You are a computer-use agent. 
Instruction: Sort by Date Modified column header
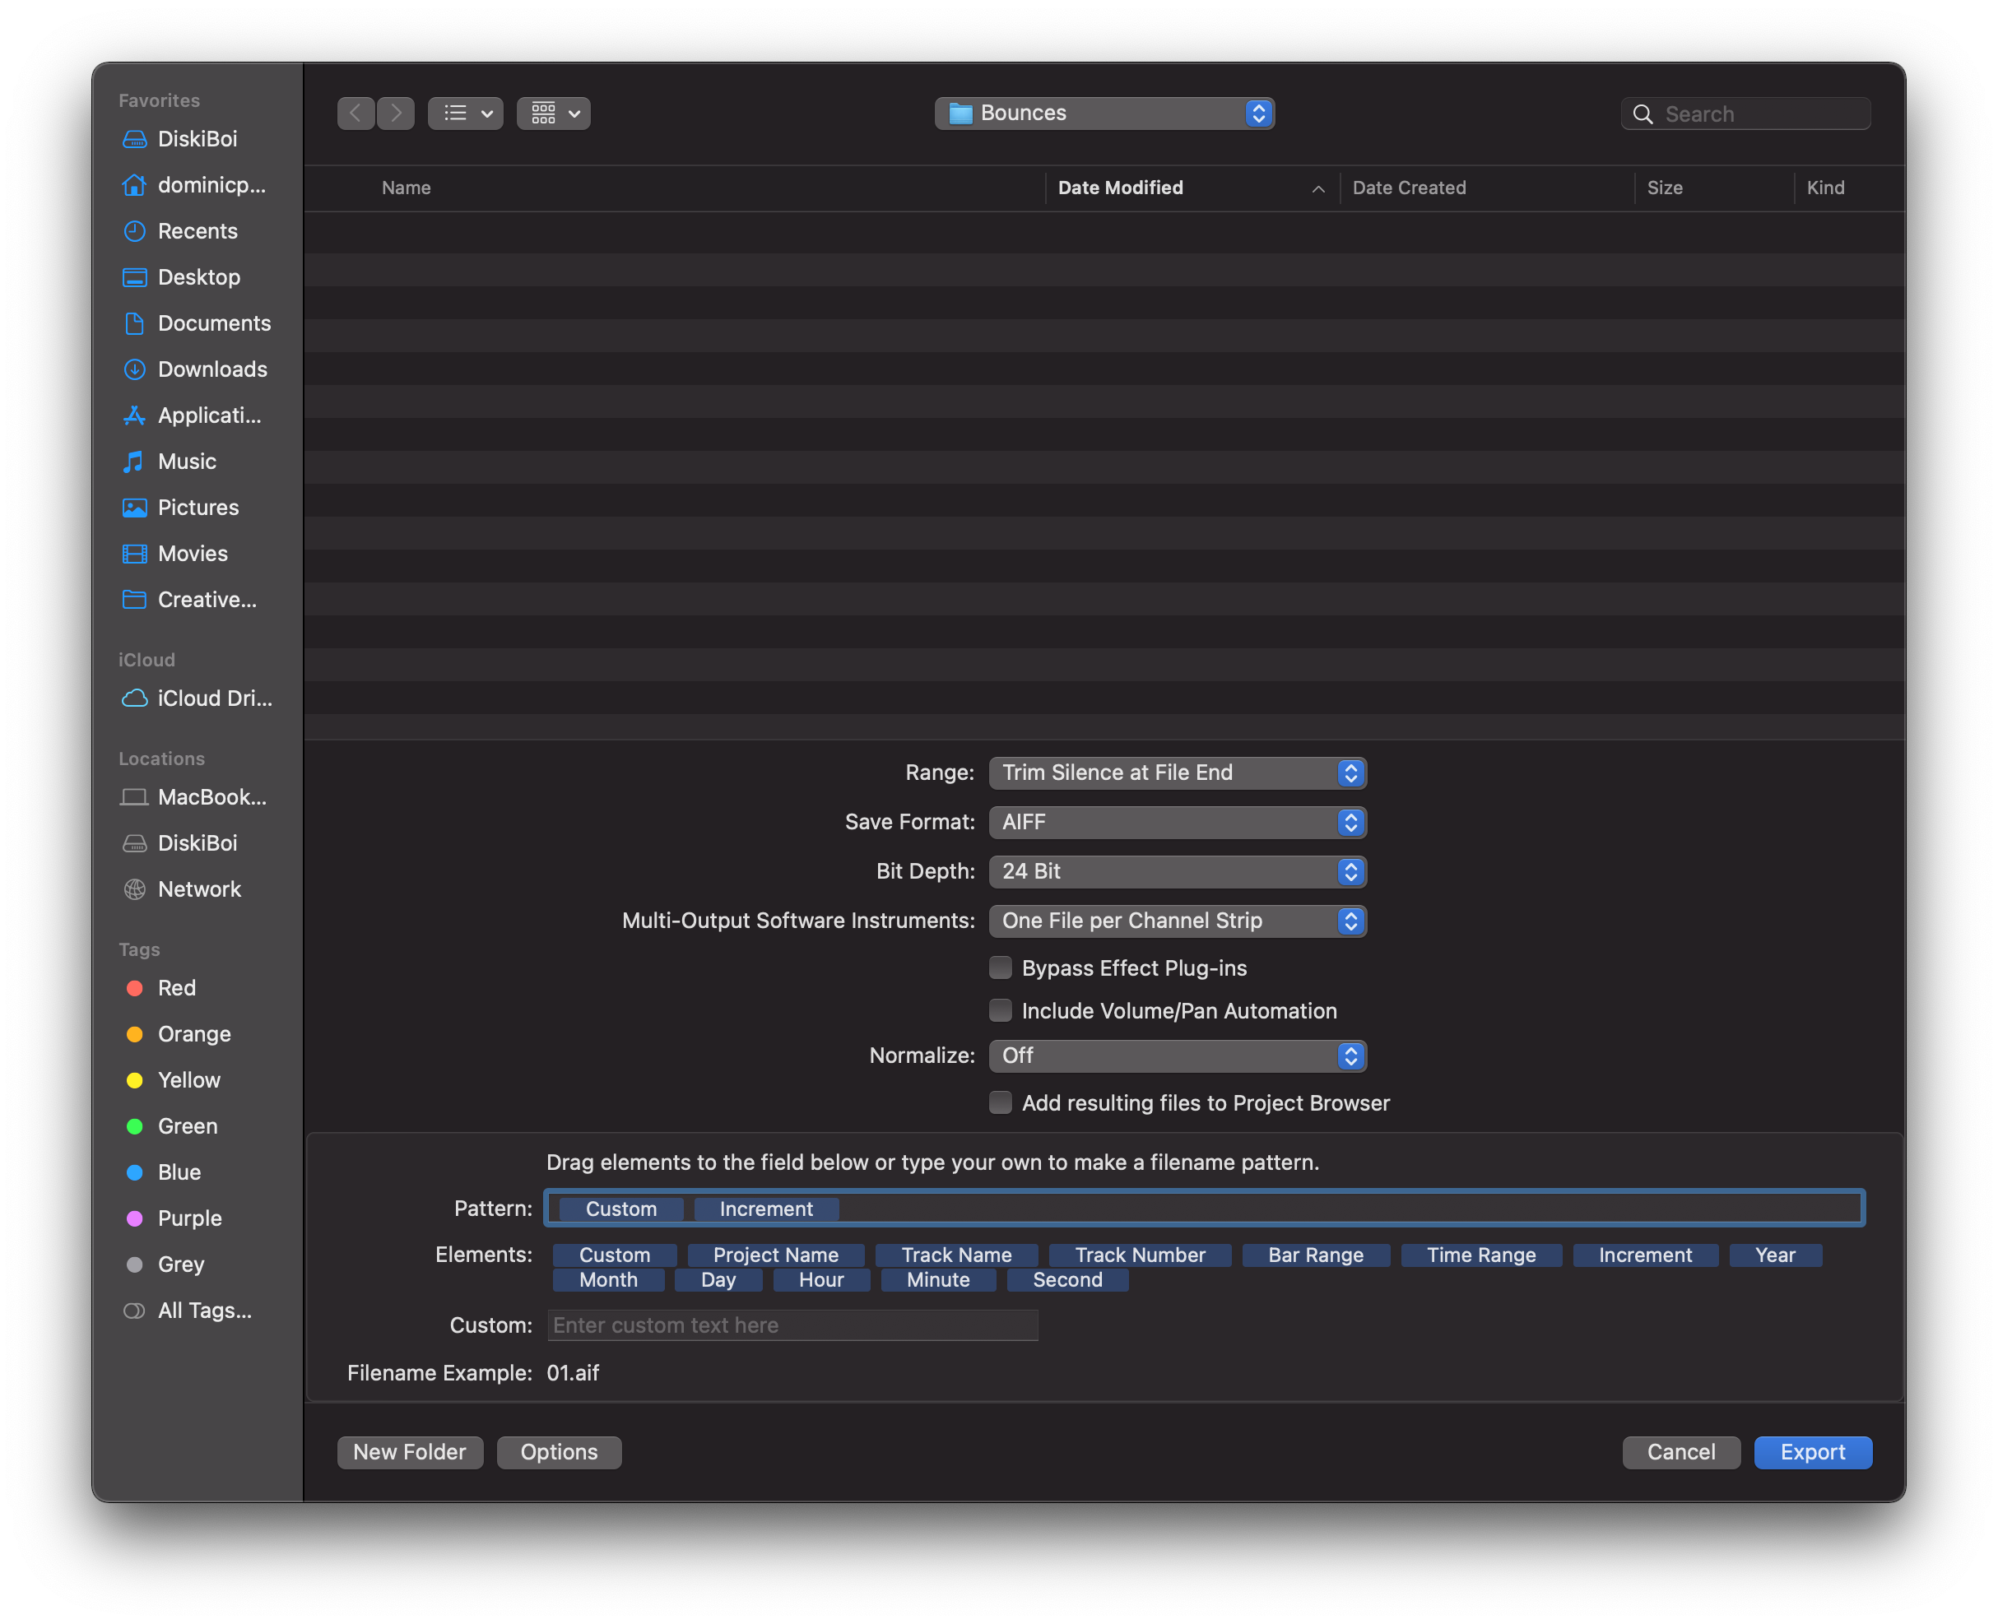click(x=1119, y=188)
